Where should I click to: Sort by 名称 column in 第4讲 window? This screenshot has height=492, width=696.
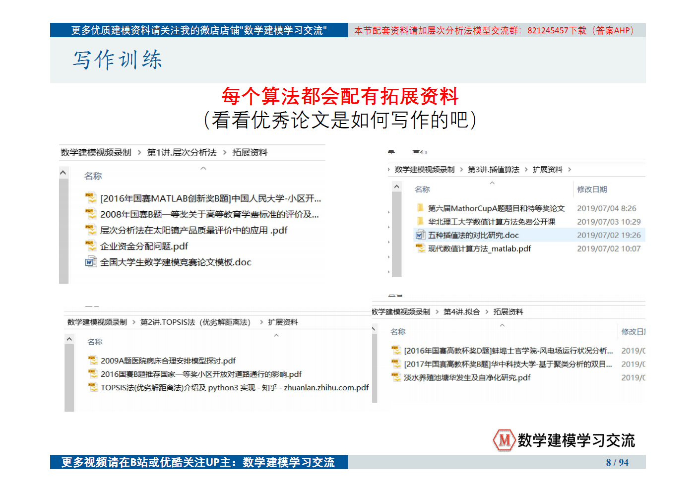pos(398,332)
